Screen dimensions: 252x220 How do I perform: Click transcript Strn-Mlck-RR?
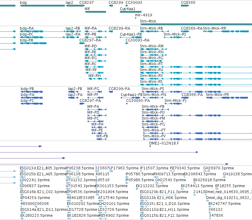pos(215,28)
